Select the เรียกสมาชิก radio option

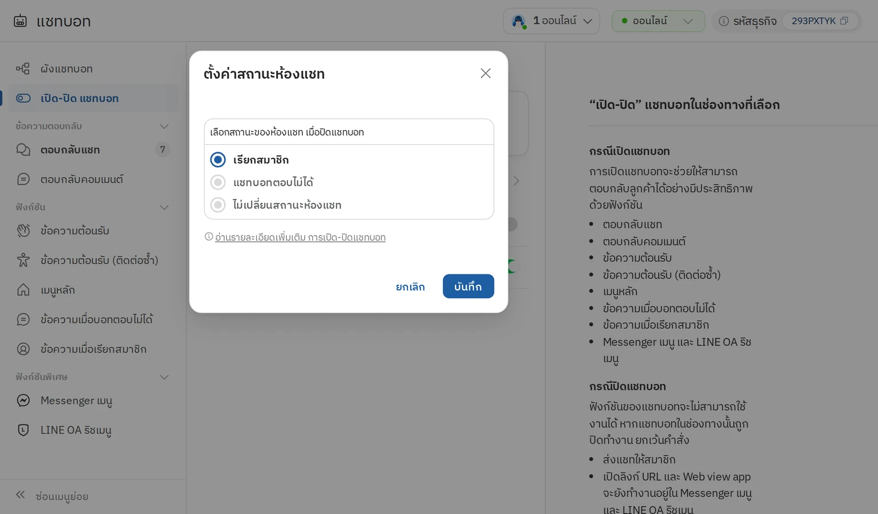click(x=218, y=160)
